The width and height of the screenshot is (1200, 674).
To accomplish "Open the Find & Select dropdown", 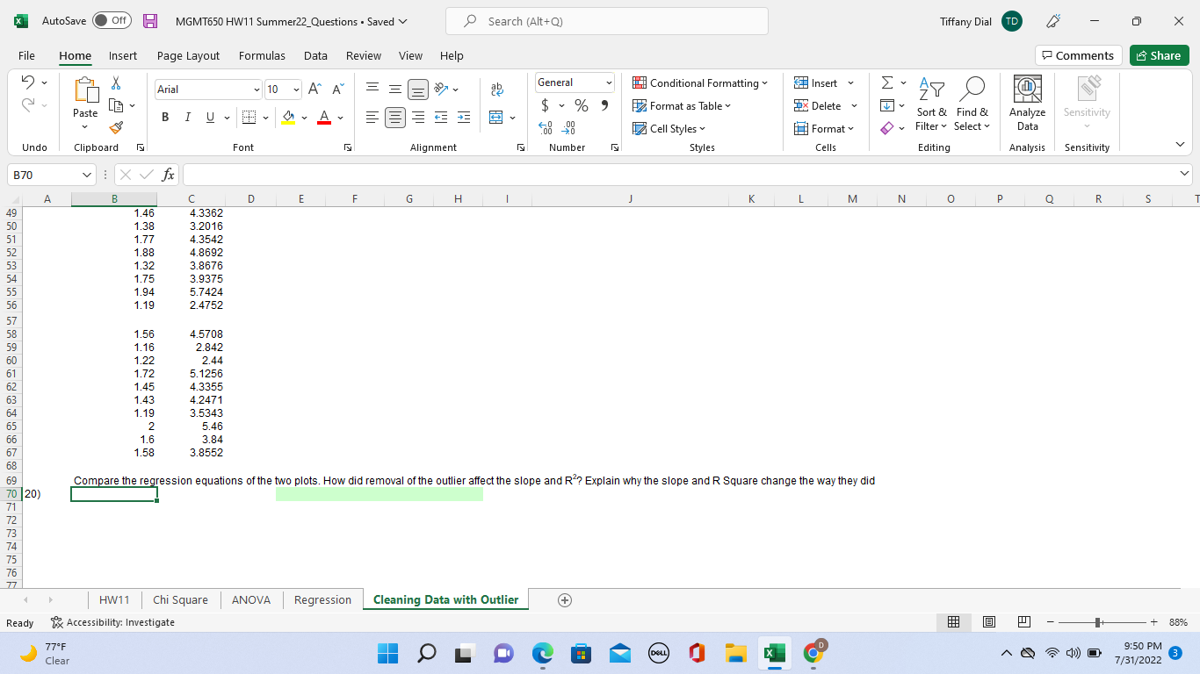I will coord(972,104).
